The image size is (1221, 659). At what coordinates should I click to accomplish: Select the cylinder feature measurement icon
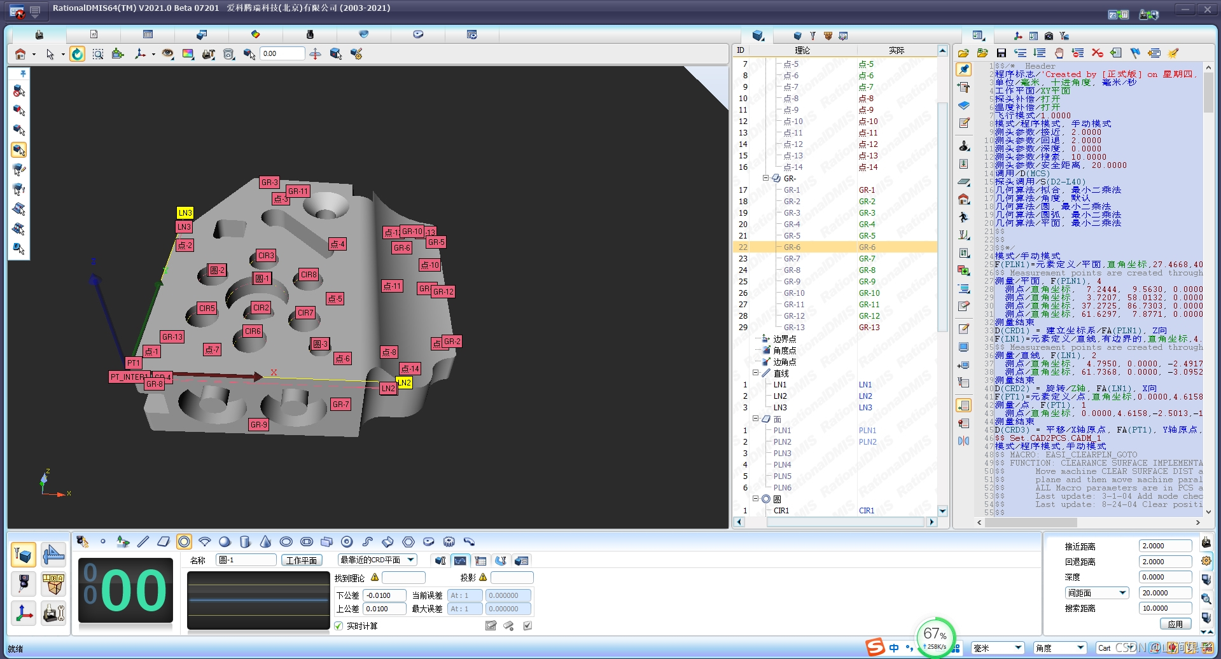pyautogui.click(x=245, y=542)
